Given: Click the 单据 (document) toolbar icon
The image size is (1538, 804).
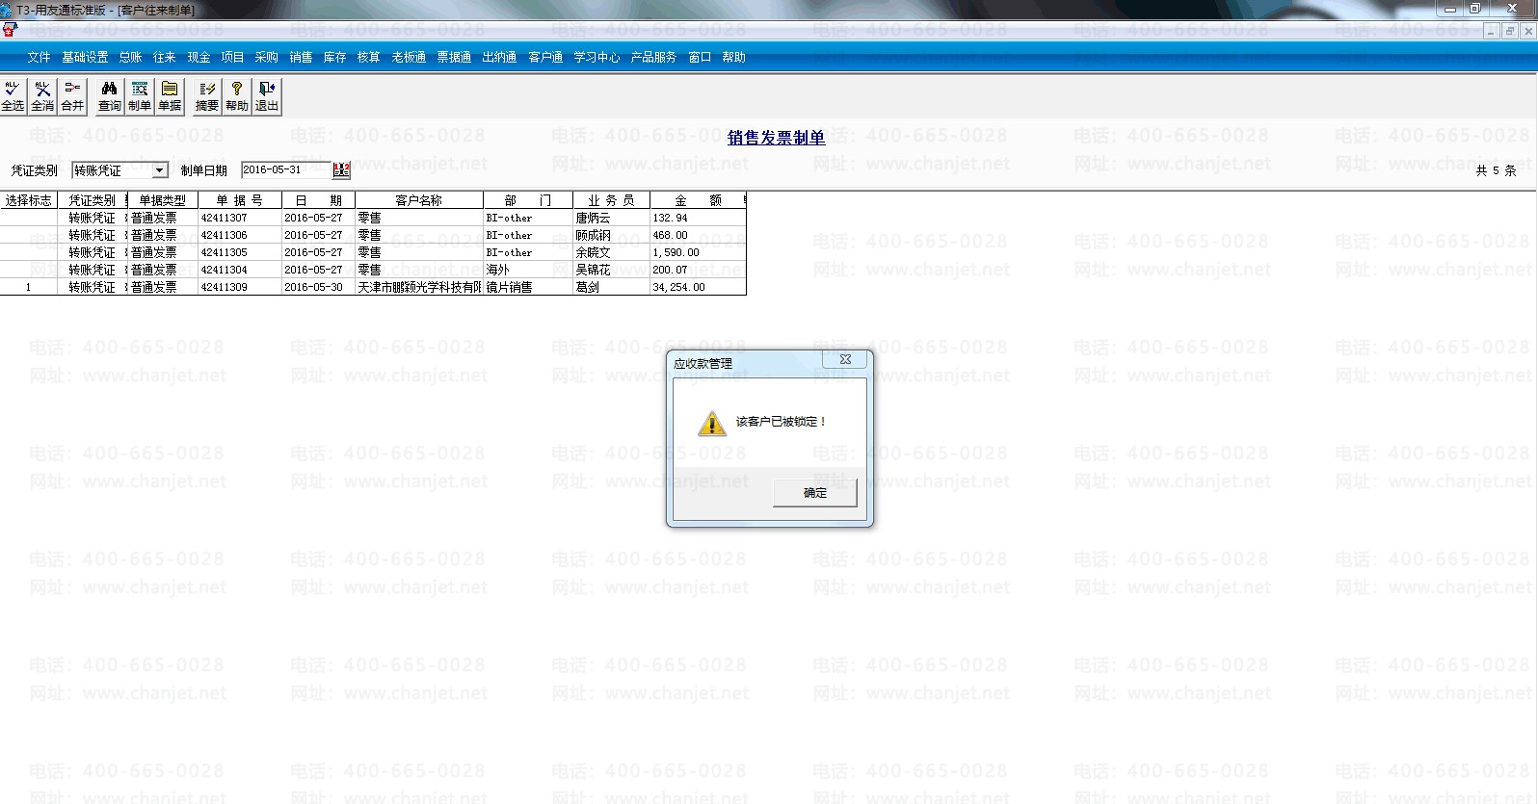Looking at the screenshot, I should tap(170, 96).
